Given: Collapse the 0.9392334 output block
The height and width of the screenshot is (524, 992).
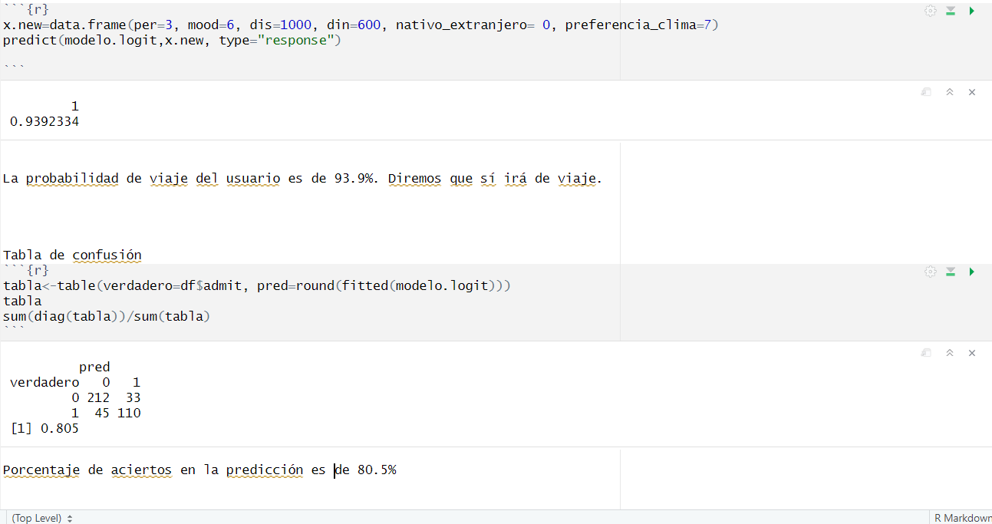Looking at the screenshot, I should pos(950,92).
